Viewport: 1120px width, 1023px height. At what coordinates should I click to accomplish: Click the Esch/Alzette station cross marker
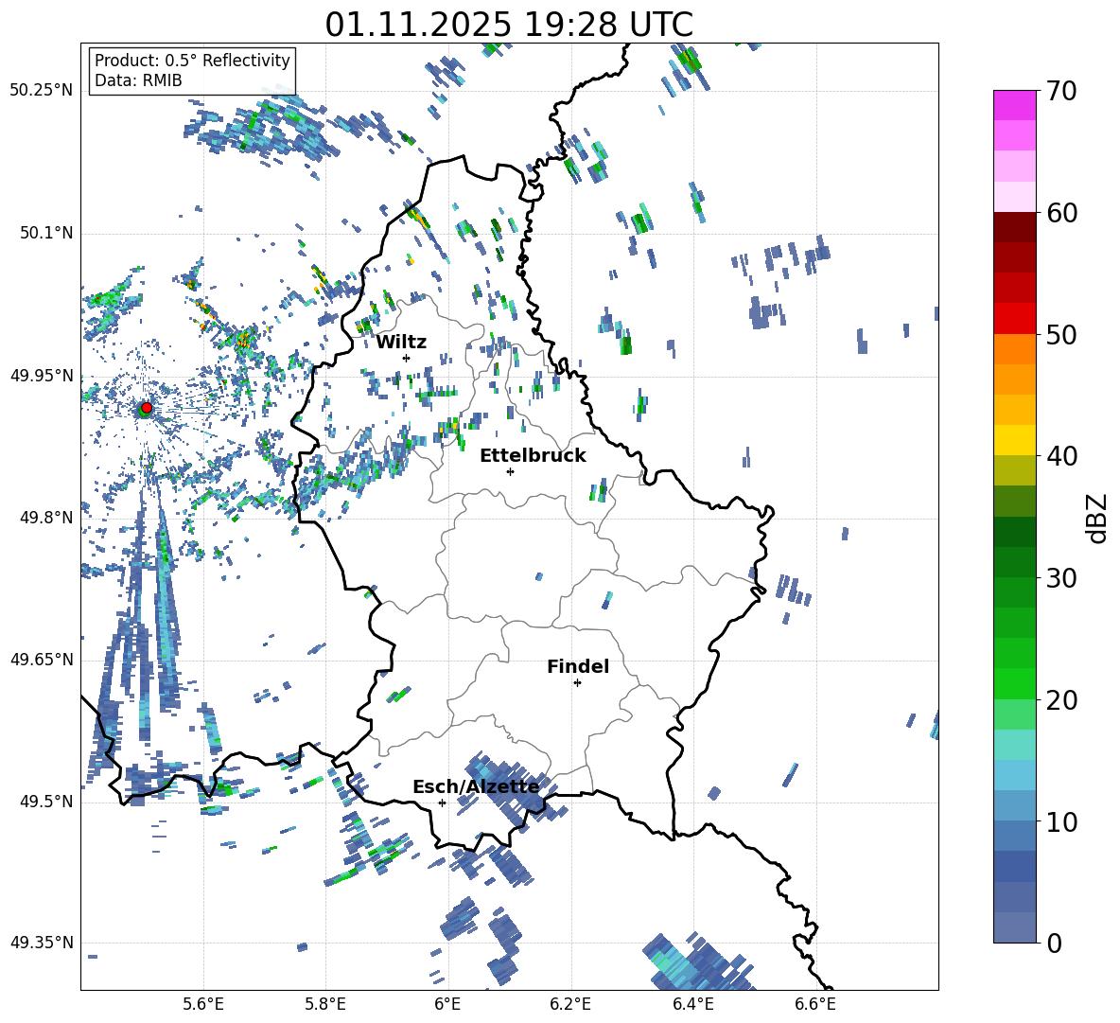(x=442, y=803)
